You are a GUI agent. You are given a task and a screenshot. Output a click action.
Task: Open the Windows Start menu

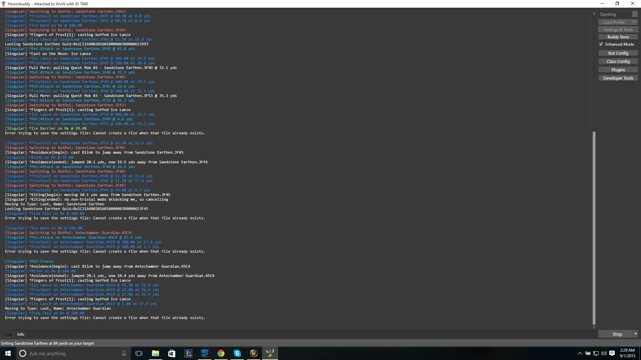click(x=8, y=353)
